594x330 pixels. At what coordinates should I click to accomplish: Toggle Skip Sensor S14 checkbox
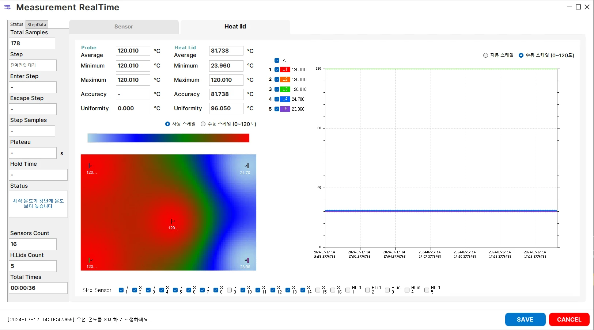click(303, 290)
